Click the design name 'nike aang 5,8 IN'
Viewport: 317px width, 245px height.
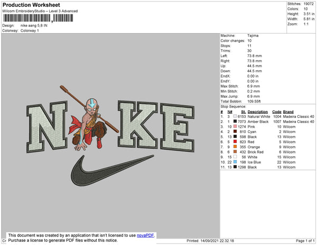click(x=34, y=26)
